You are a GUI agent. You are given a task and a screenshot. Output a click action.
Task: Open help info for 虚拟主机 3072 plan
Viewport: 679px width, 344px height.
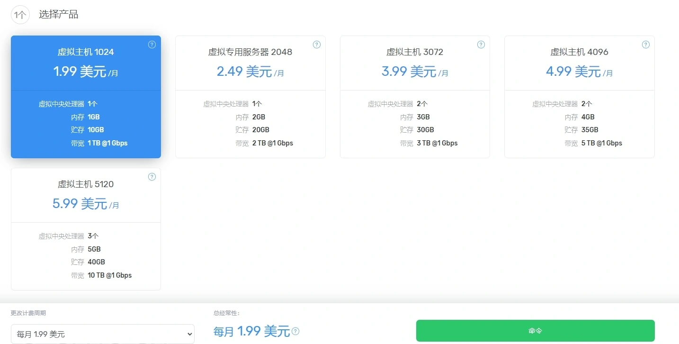[481, 45]
